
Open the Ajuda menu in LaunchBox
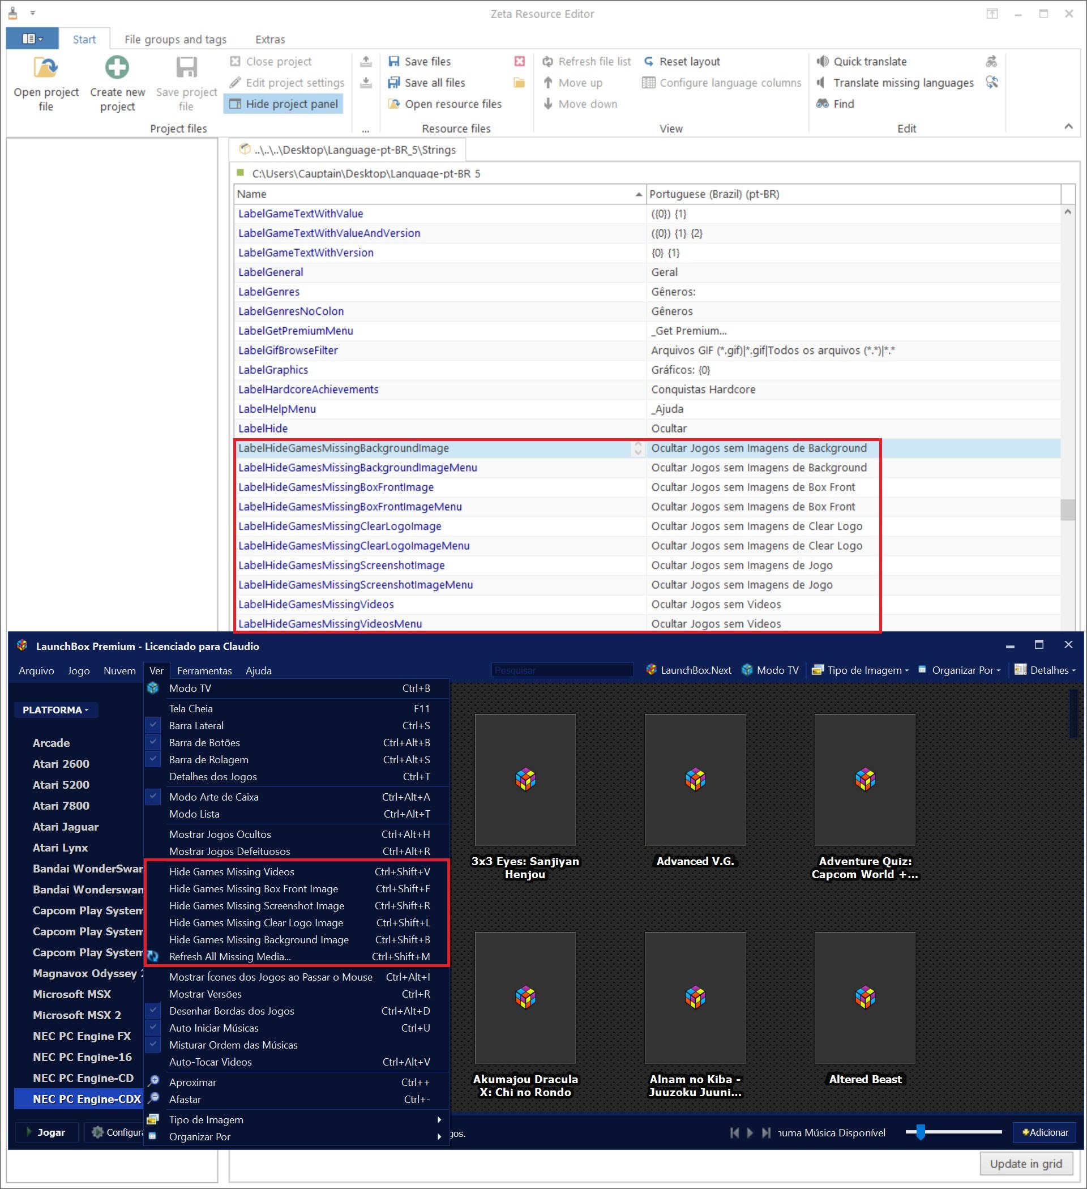[x=258, y=670]
